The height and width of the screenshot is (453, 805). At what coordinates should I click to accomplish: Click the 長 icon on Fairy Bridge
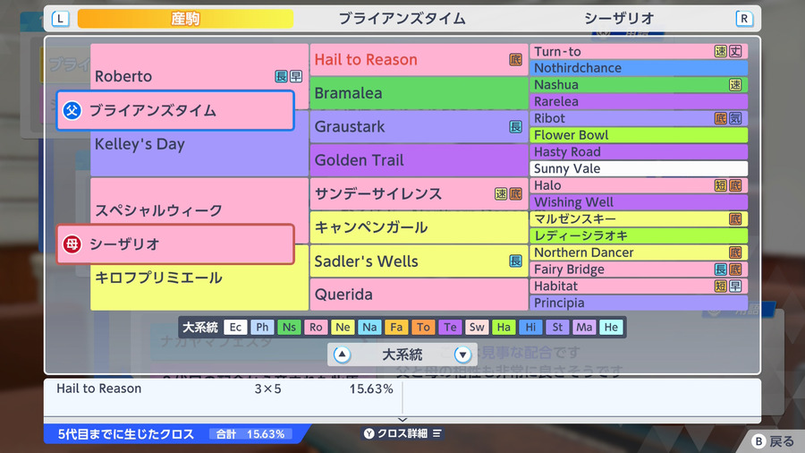point(721,269)
